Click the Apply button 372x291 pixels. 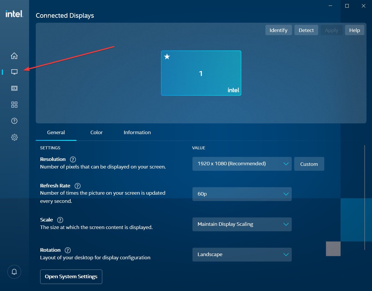(x=332, y=30)
